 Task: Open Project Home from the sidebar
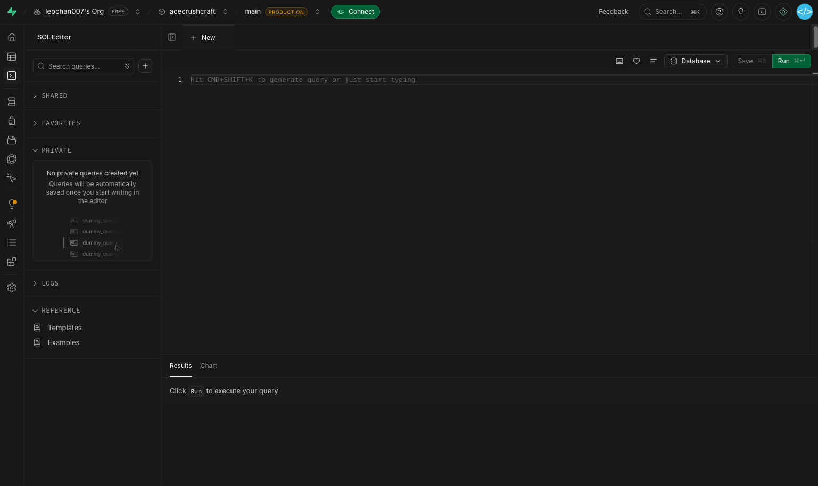coord(12,37)
